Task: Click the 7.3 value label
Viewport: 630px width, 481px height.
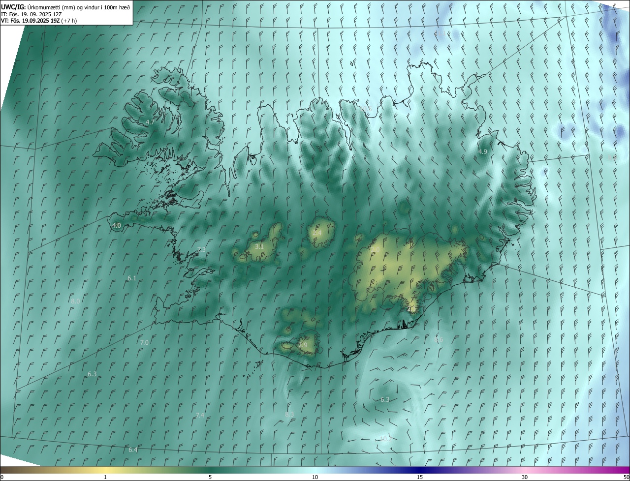Action: click(201, 250)
